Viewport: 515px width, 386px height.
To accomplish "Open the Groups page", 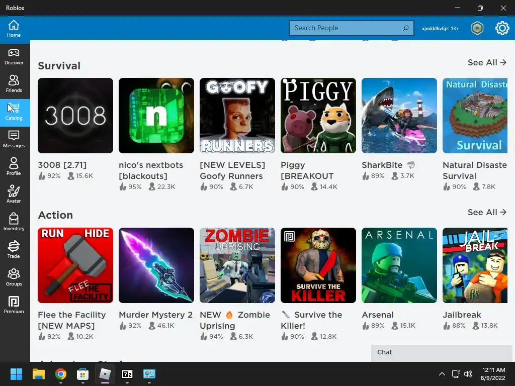I will [x=14, y=278].
